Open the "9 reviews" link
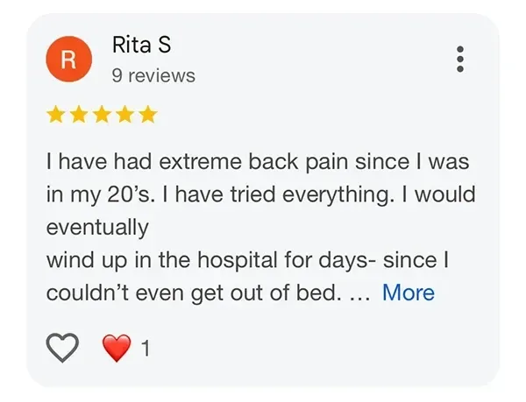 (153, 75)
